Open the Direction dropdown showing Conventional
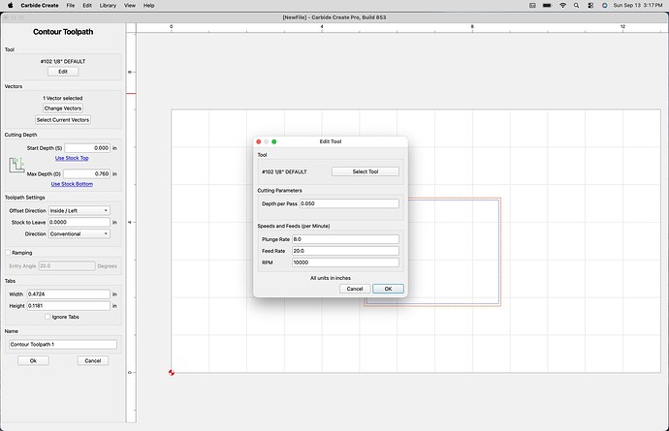 pos(79,234)
